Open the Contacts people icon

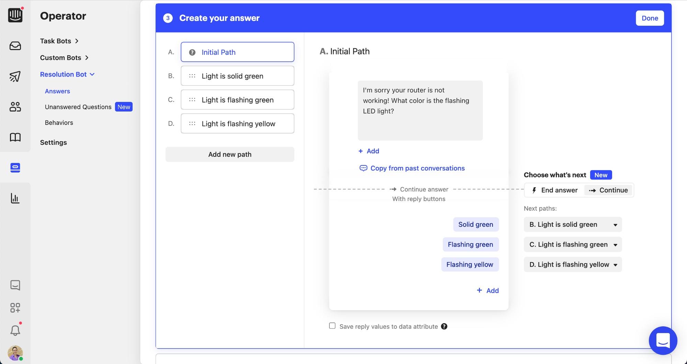(x=15, y=107)
